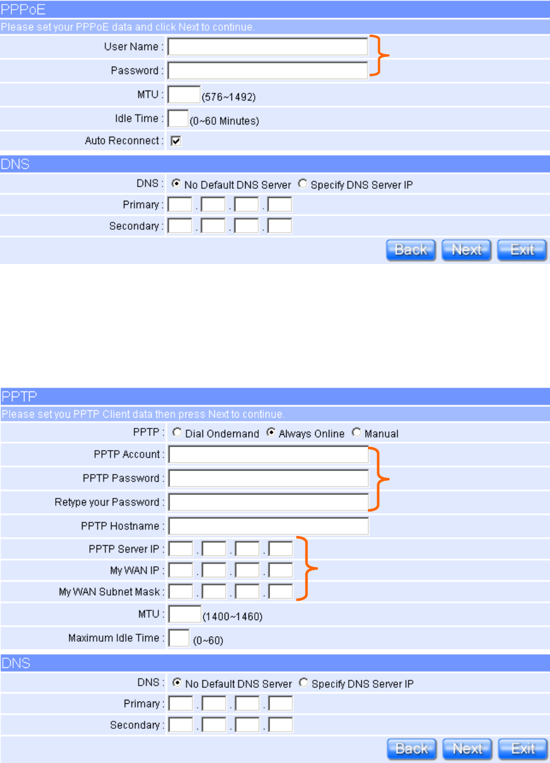Viewport: 550px width, 763px height.
Task: Click first octet of PPPoE Primary DNS
Action: pos(180,205)
